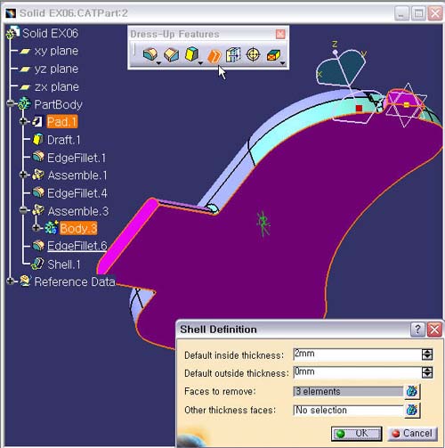
Task: Expand the Reference Data node
Action: 11,281
